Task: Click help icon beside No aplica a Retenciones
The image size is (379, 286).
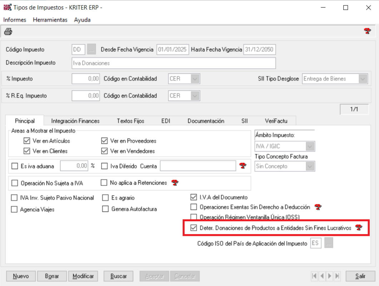Action: coord(175,183)
